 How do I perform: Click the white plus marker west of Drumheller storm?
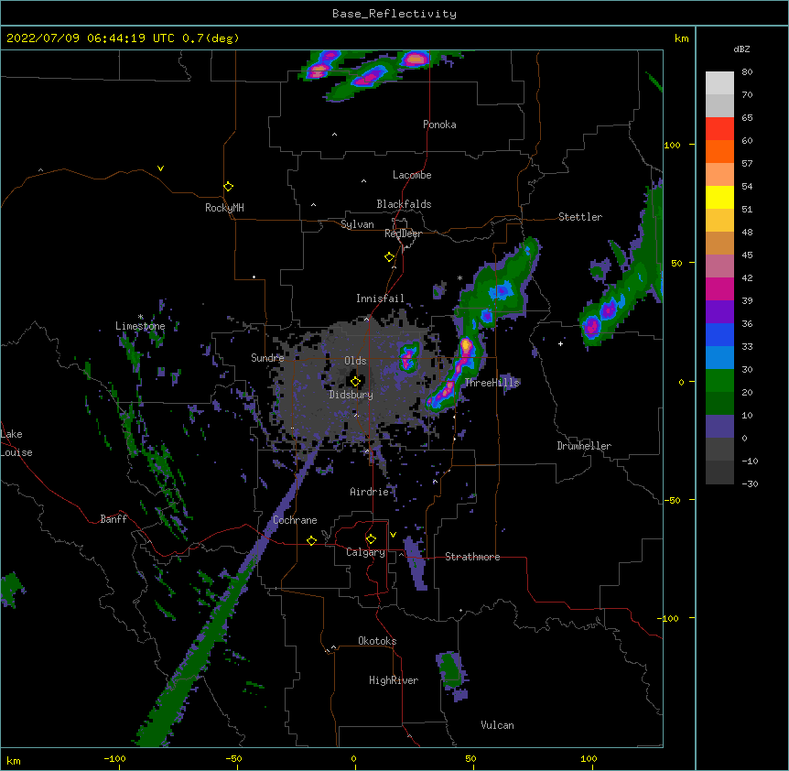click(560, 343)
